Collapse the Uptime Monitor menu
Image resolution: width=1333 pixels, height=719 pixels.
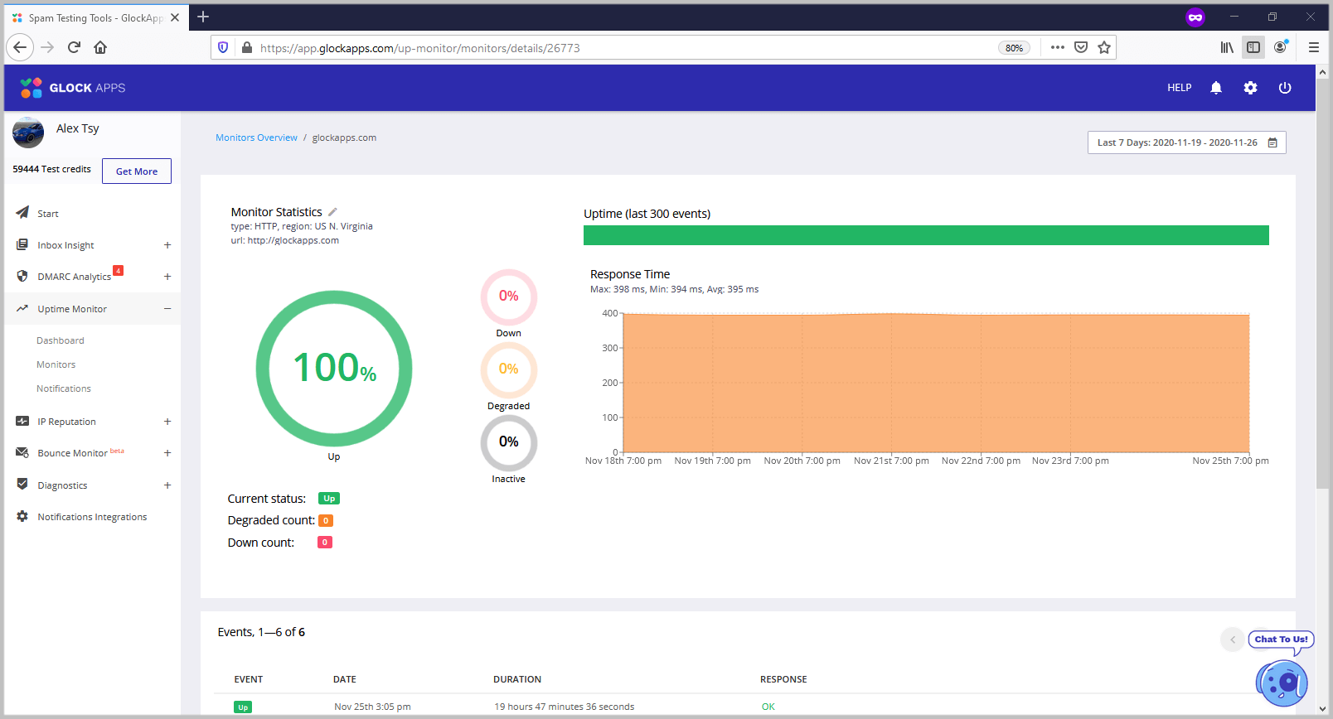167,309
